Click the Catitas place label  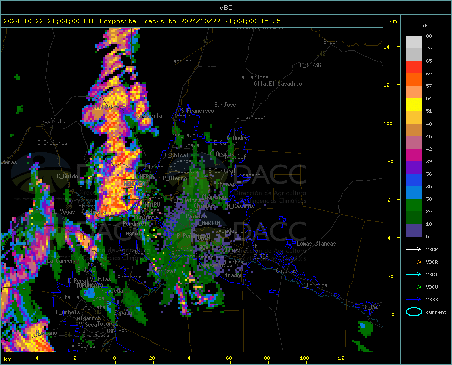point(286,271)
